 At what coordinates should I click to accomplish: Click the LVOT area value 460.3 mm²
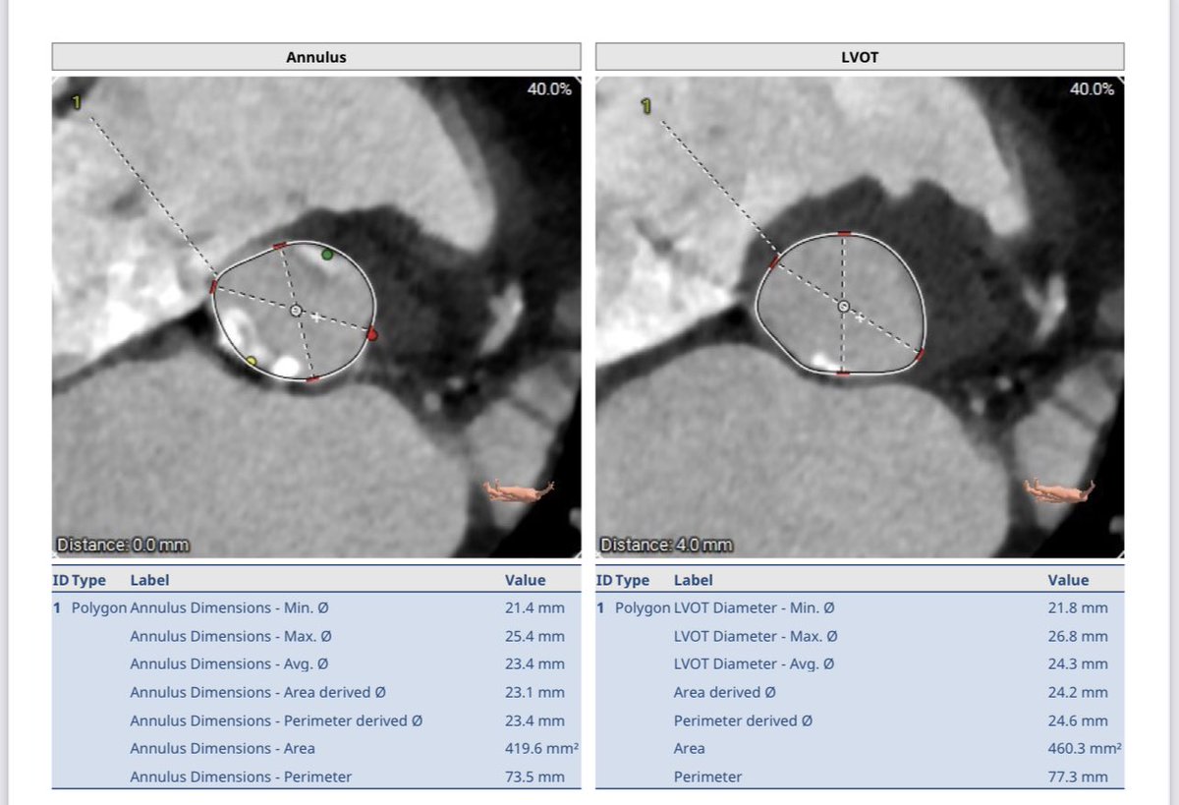1085,748
